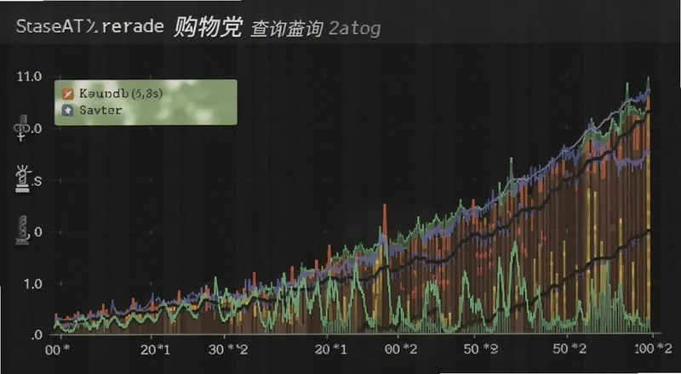The image size is (681, 374).
Task: Select the Savter legend label
Action: tap(100, 110)
